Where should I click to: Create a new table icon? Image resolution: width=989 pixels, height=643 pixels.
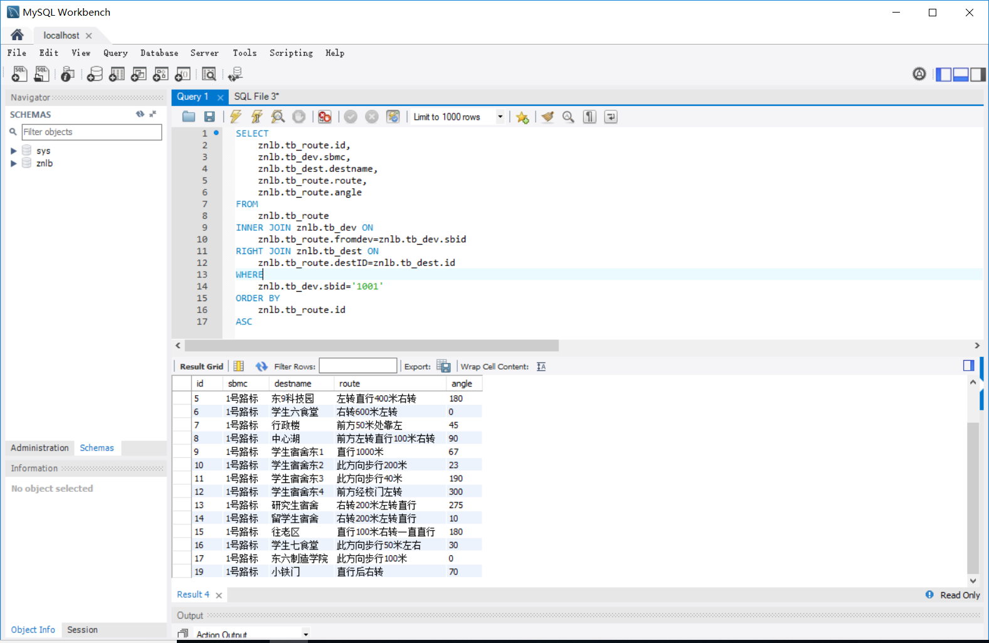click(117, 75)
